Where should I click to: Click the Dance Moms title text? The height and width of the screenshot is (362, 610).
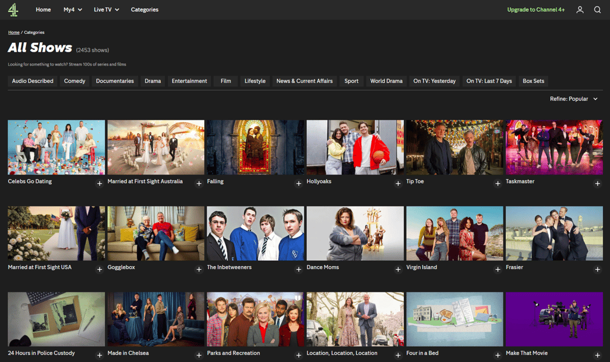coord(323,267)
